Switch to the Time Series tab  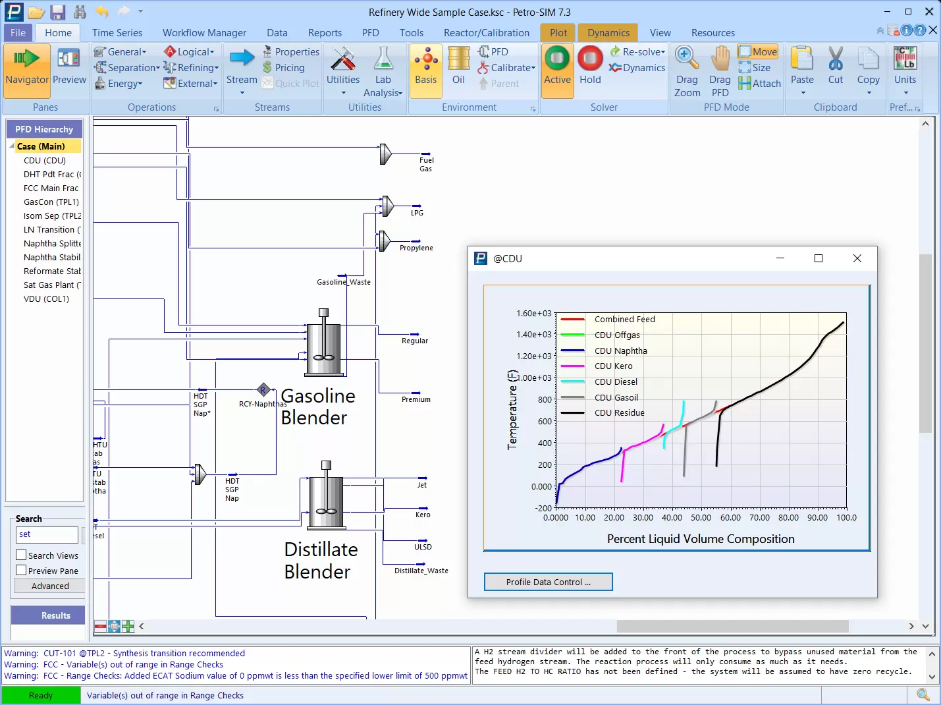click(117, 32)
